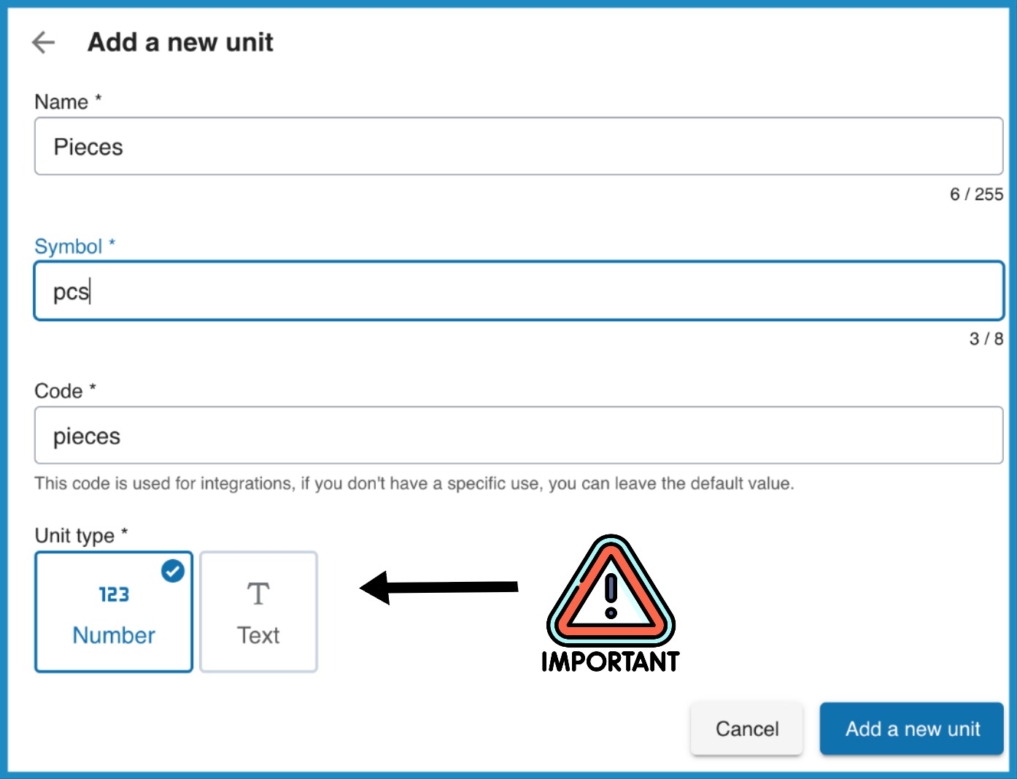Viewport: 1017px width, 779px height.
Task: Click the integrations code helper text
Action: [x=414, y=483]
